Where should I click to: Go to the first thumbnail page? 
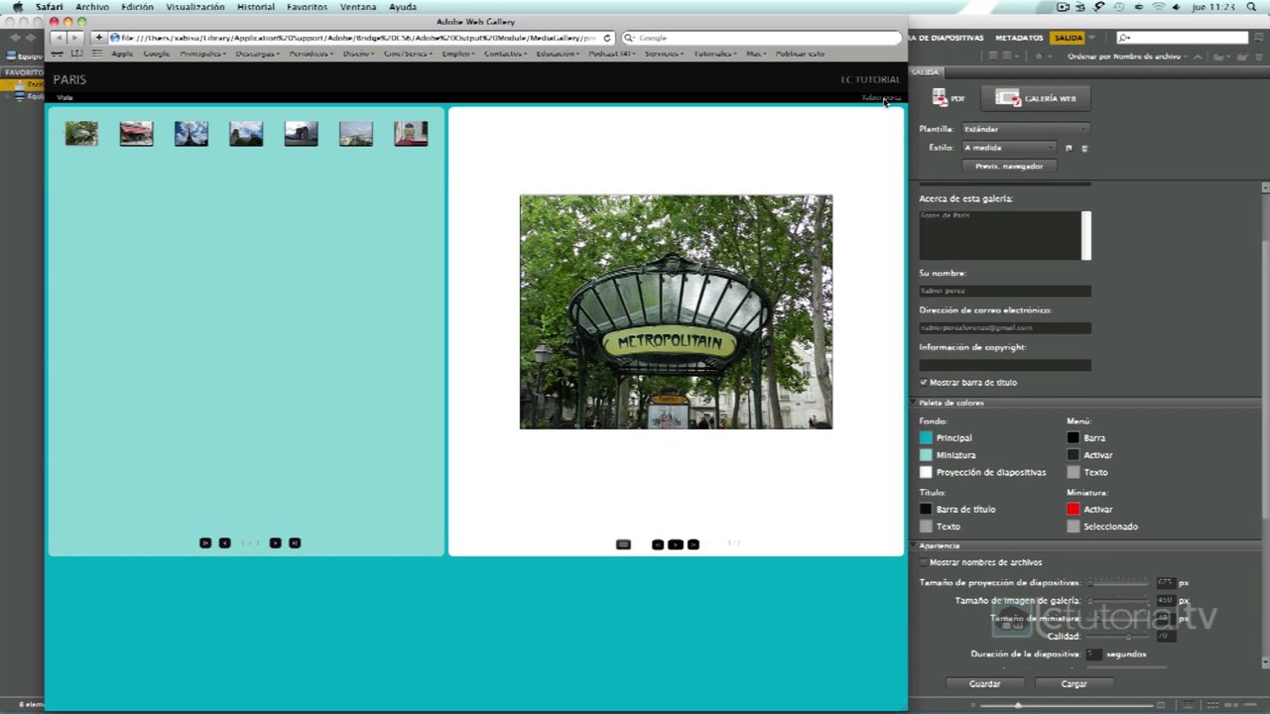pos(205,543)
